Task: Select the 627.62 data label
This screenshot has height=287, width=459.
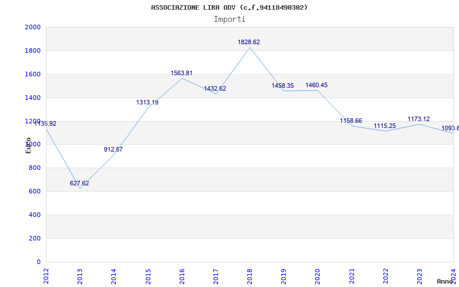Action: pos(79,183)
